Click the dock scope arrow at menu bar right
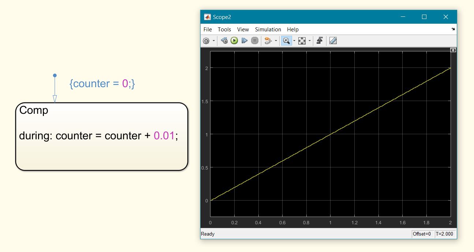 453,29
